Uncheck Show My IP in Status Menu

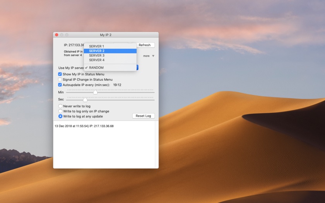click(x=60, y=74)
